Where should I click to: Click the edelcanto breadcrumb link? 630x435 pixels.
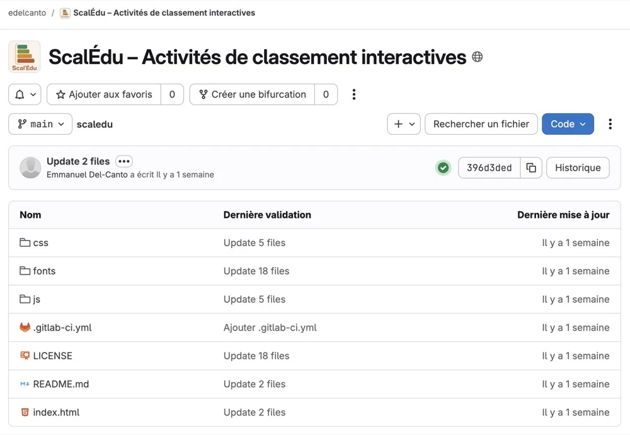tap(27, 13)
